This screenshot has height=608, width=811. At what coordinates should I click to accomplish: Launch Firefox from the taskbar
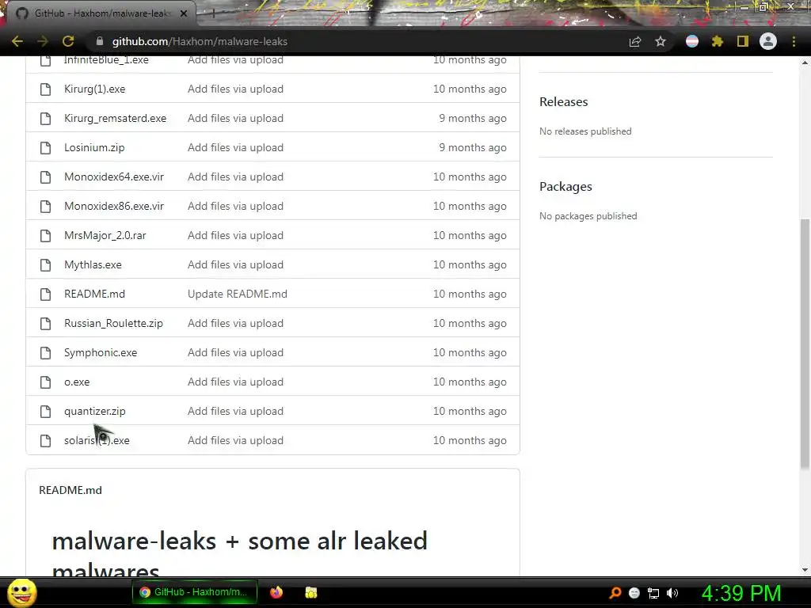click(276, 592)
